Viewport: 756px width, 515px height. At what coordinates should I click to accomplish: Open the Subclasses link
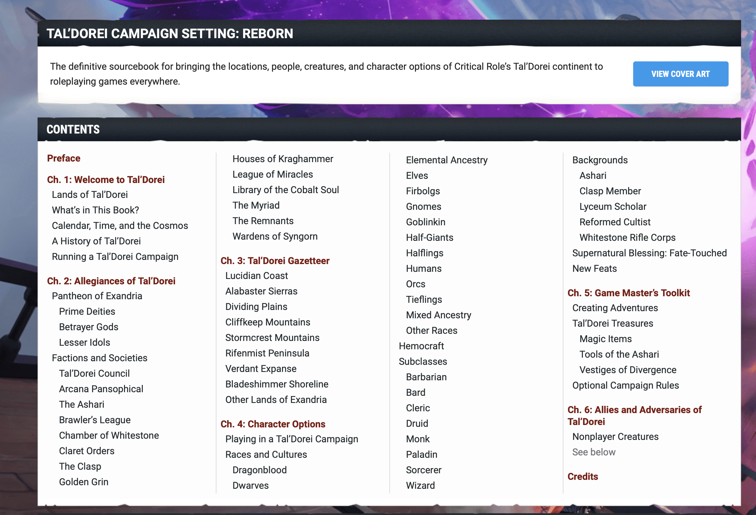pyautogui.click(x=423, y=362)
